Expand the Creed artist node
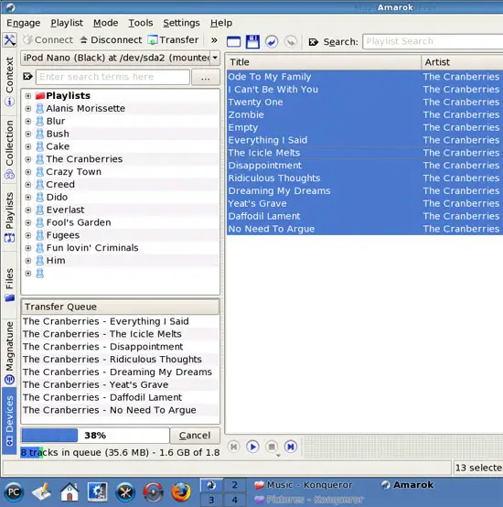The image size is (503, 507). tap(28, 185)
